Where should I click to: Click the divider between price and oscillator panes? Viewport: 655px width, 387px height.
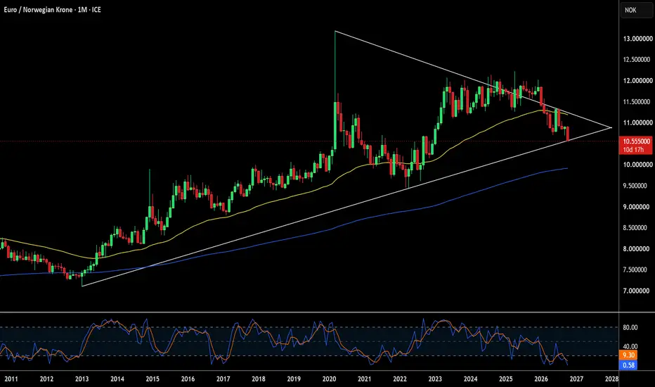click(x=309, y=312)
